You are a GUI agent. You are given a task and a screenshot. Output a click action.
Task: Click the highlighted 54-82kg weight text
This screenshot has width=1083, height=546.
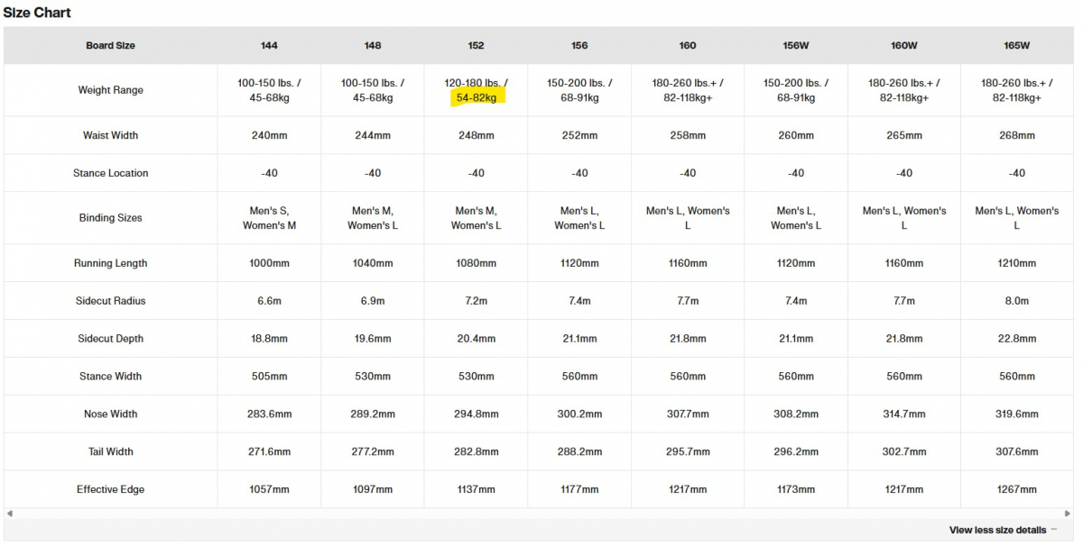(x=477, y=97)
